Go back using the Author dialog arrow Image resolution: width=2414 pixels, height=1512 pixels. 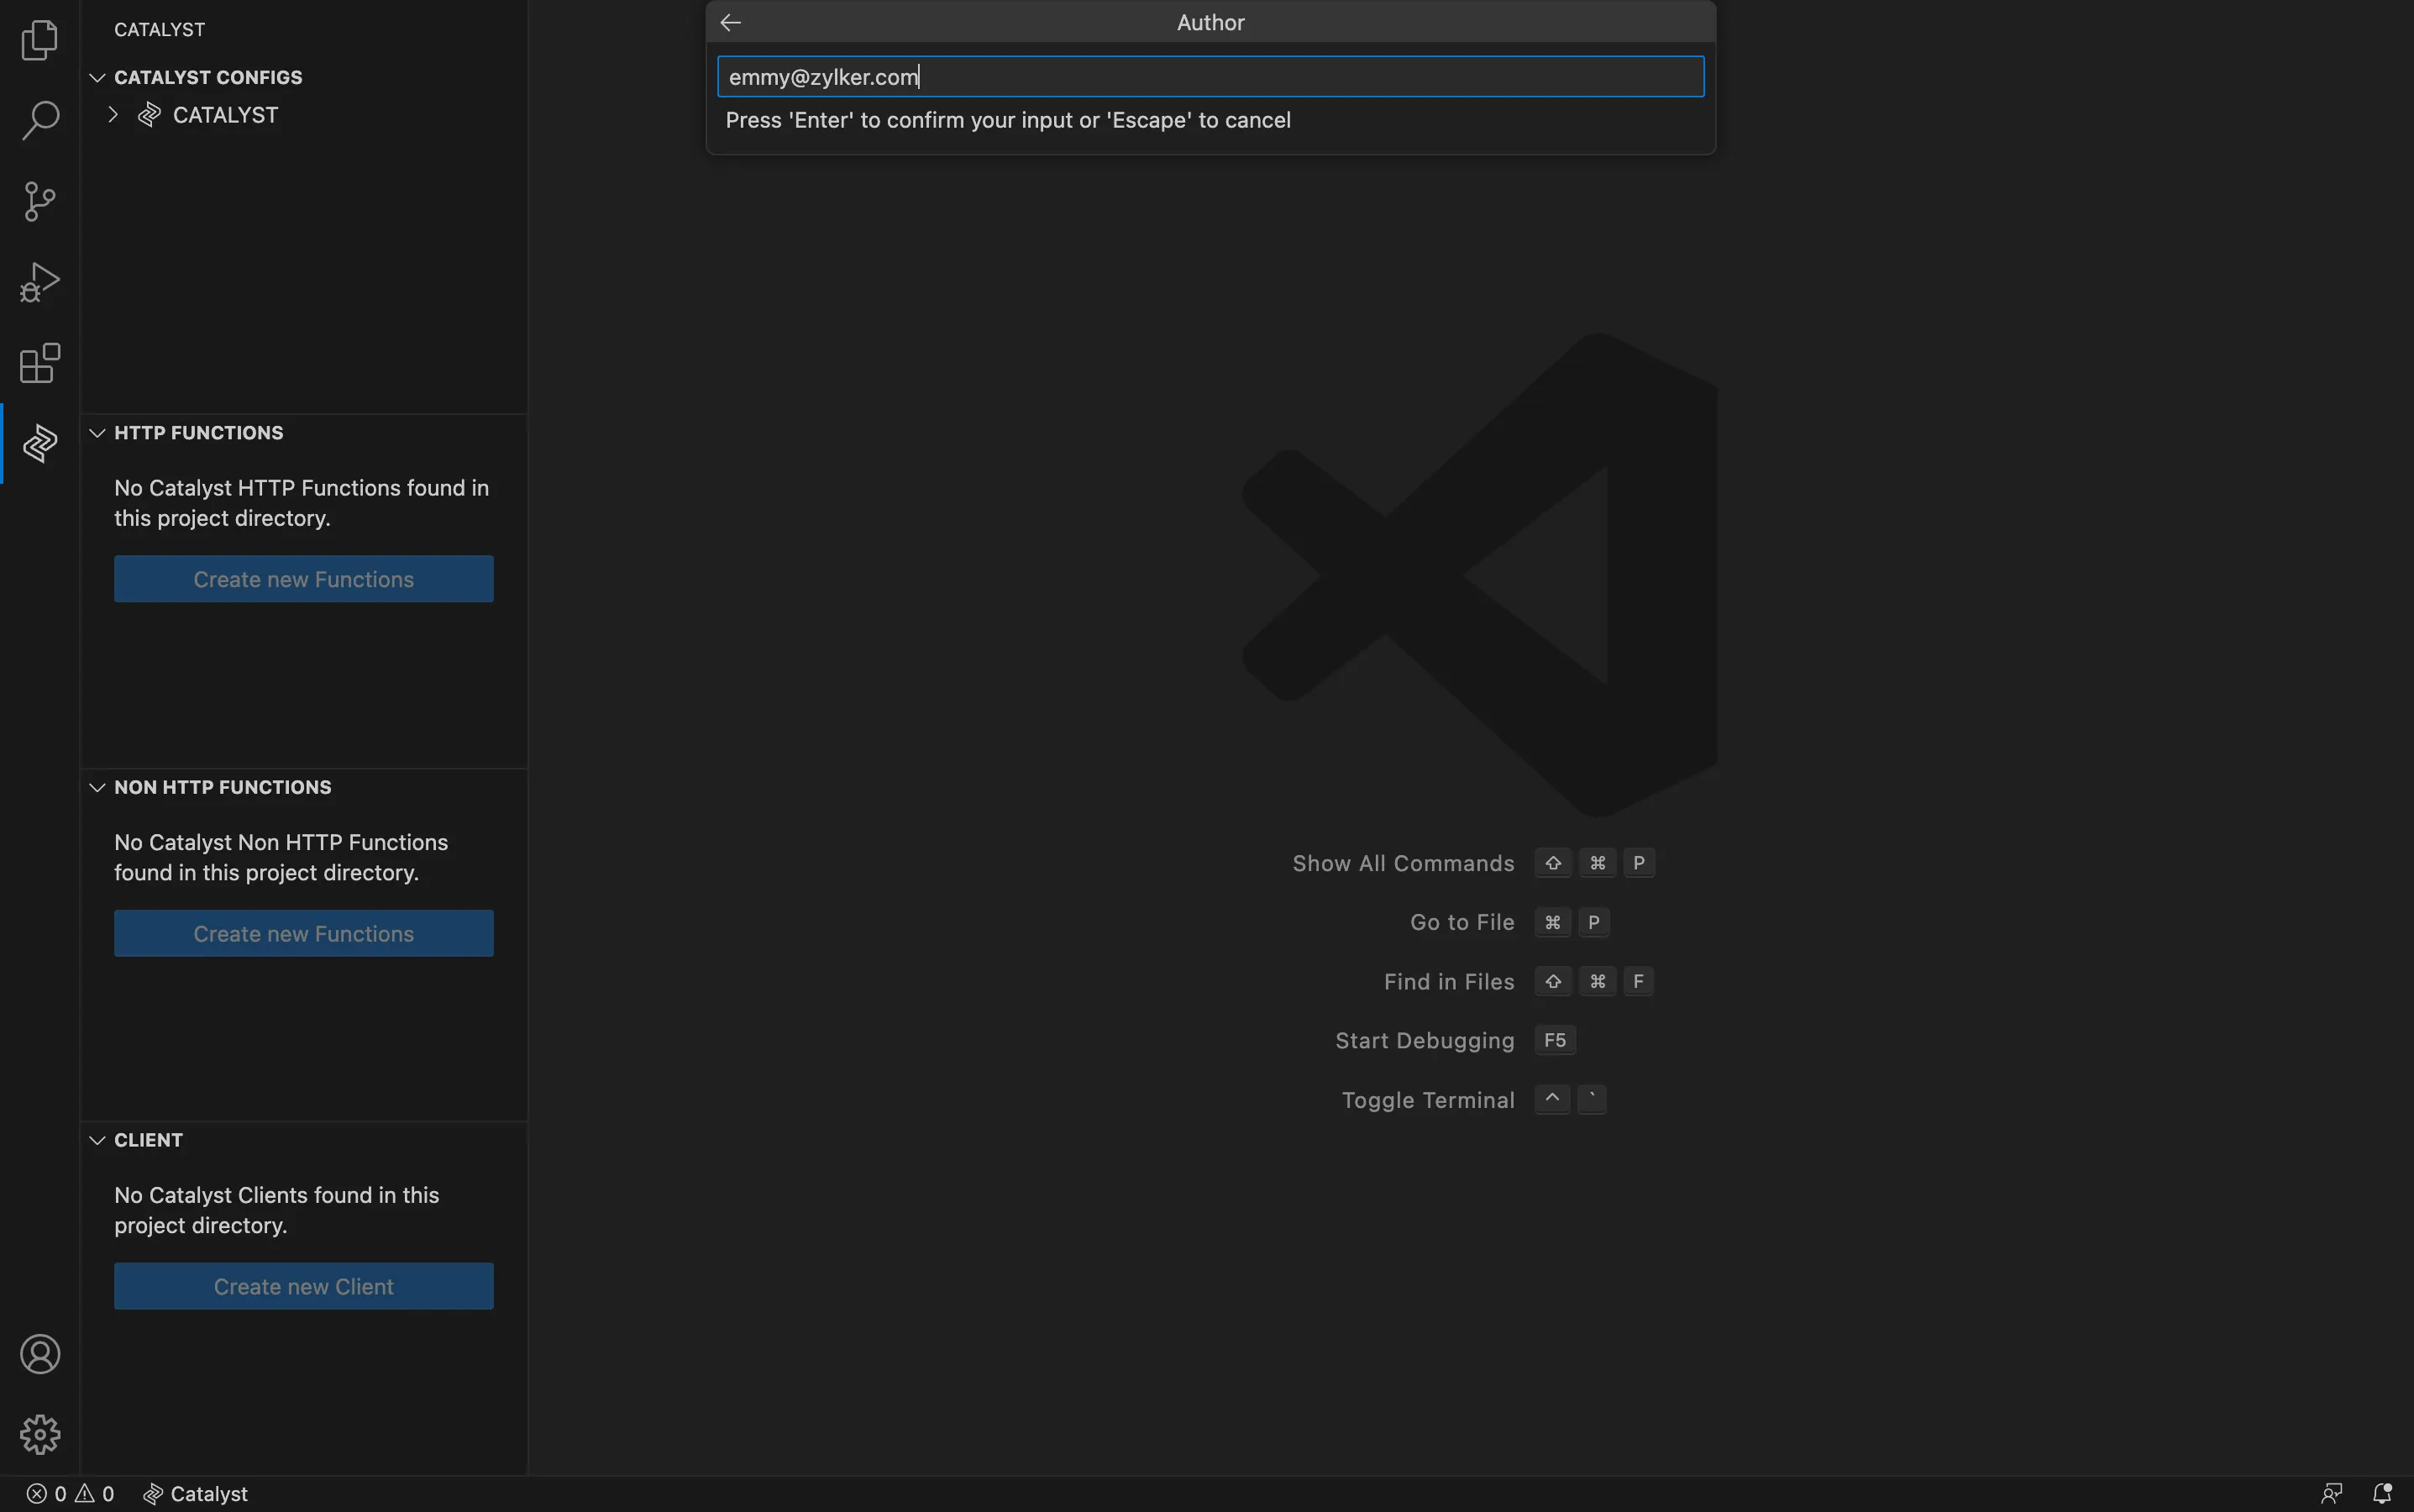coord(731,22)
